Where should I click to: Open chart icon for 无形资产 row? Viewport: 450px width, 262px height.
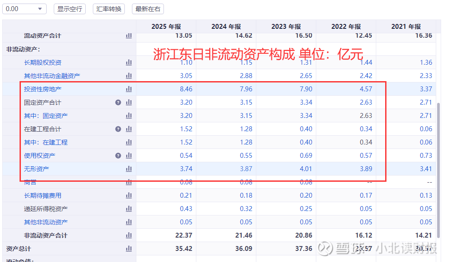pos(129,169)
